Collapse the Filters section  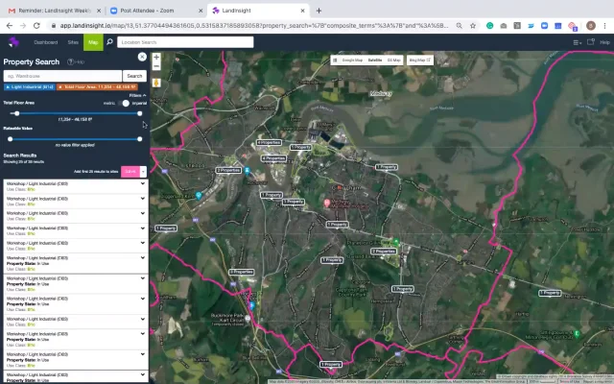[136, 95]
